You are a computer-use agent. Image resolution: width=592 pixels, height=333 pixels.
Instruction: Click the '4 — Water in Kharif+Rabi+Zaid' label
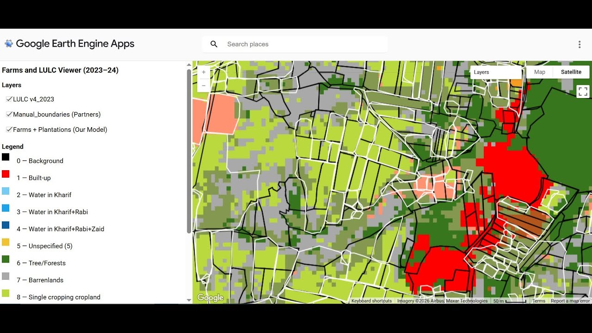pos(61,229)
